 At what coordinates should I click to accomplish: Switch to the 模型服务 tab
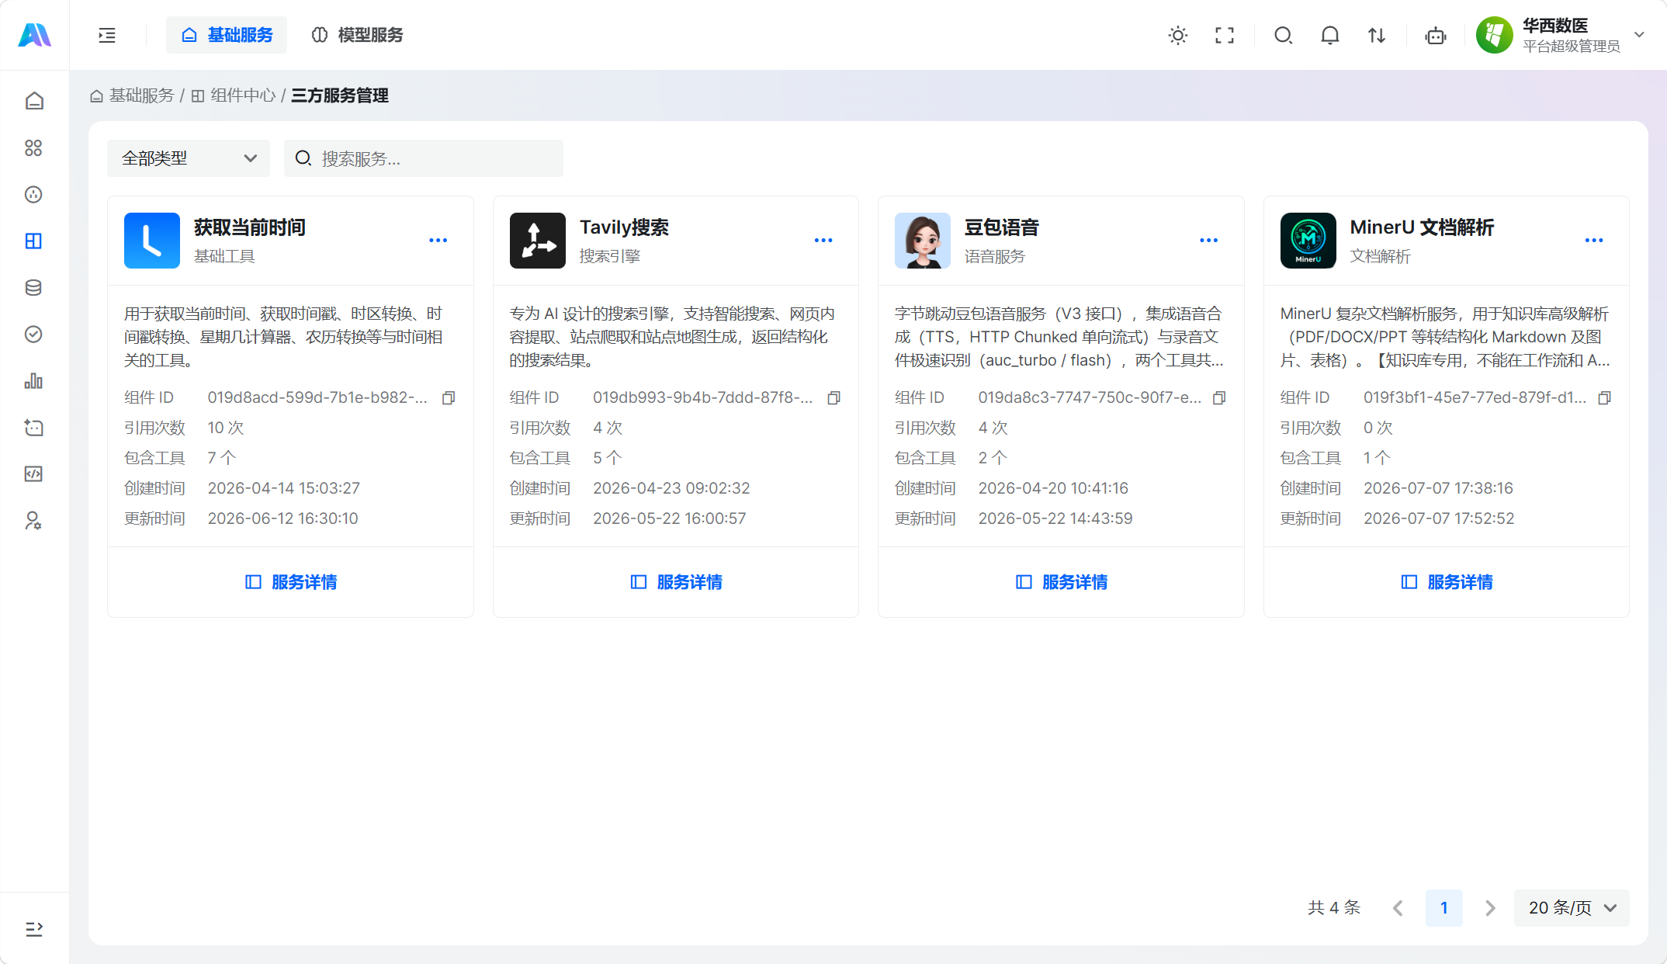click(358, 35)
